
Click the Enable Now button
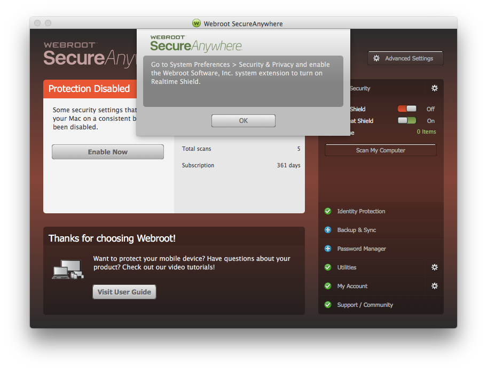[108, 152]
